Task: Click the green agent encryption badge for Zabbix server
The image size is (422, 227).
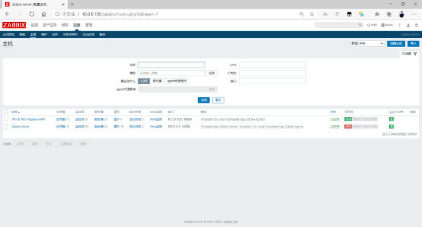Action: pos(392,126)
